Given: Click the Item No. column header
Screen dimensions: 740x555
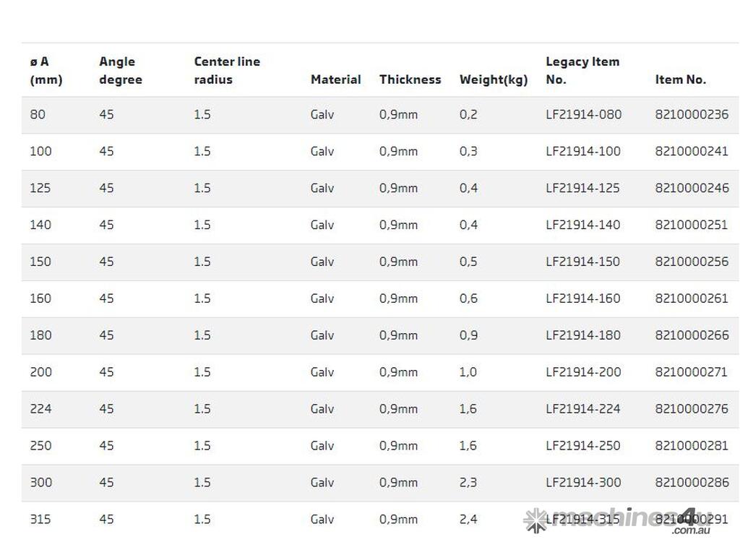Looking at the screenshot, I should pyautogui.click(x=680, y=79).
